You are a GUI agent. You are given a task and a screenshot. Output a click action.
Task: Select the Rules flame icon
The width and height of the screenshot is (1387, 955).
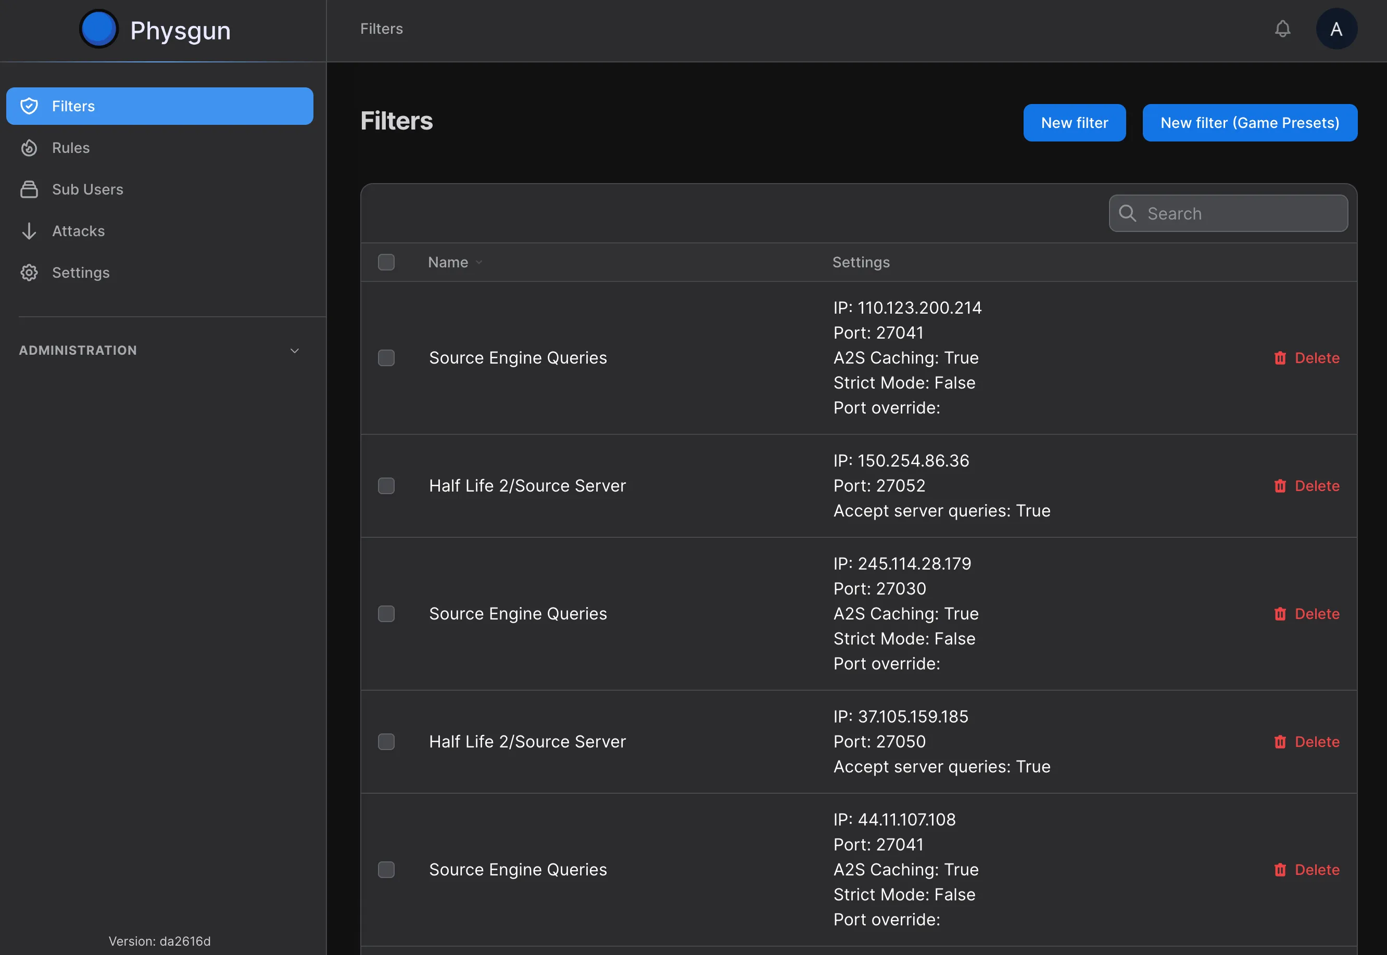click(x=29, y=148)
